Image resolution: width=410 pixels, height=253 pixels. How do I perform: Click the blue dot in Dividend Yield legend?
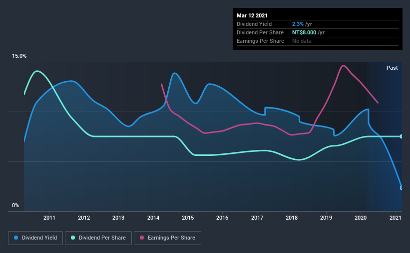click(x=16, y=238)
